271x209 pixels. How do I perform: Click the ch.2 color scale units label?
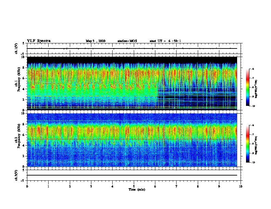click(x=256, y=145)
